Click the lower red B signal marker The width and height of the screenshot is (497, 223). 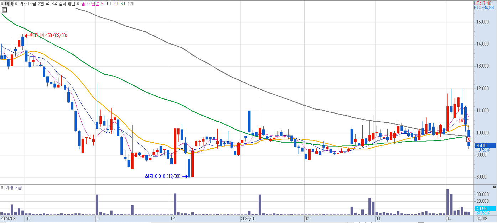click(468, 140)
